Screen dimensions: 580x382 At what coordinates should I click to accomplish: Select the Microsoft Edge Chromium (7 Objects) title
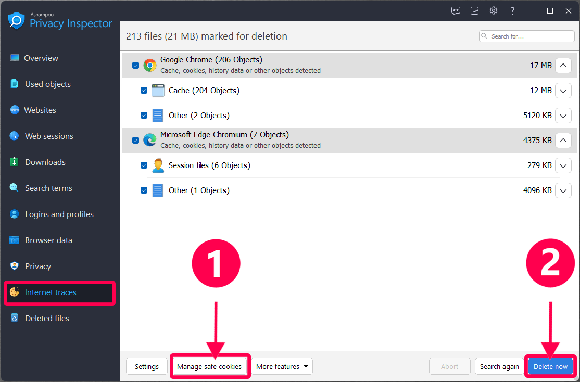pos(224,135)
